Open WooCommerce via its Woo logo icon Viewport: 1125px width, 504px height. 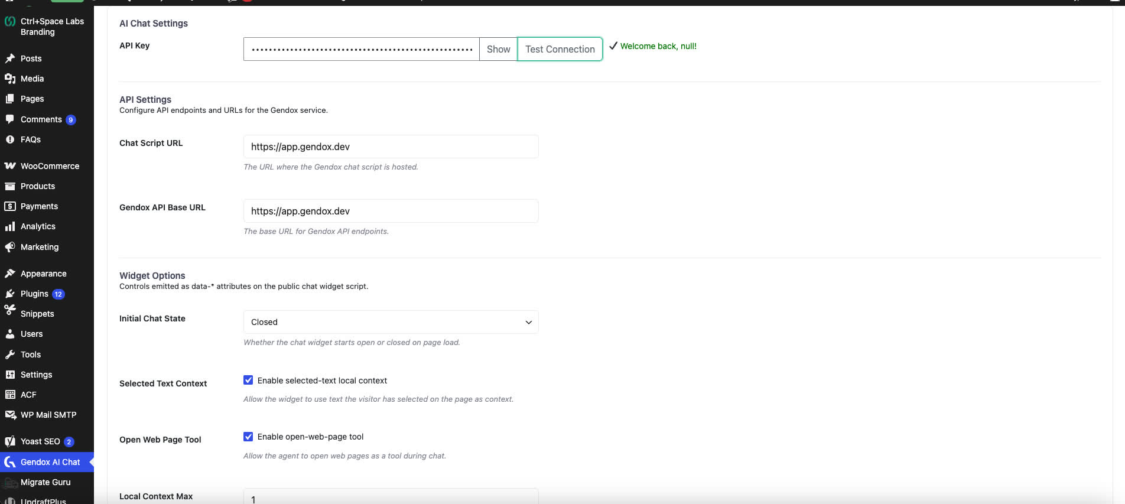(10, 166)
